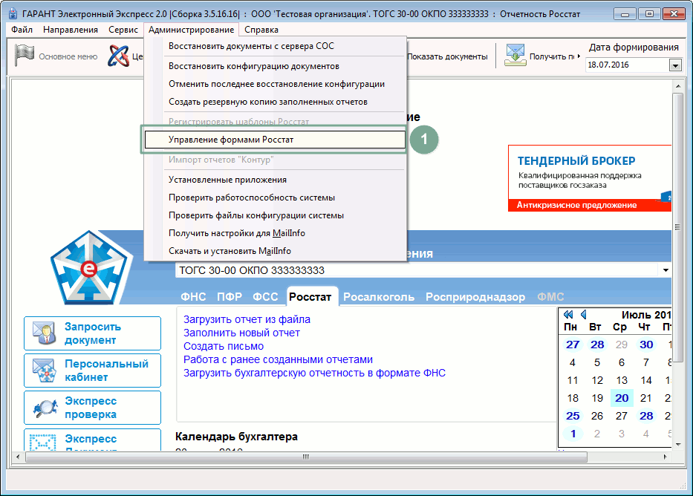Viewport: 693px width, 496px height.
Task: Switch to the ФСС tab
Action: pos(265,297)
